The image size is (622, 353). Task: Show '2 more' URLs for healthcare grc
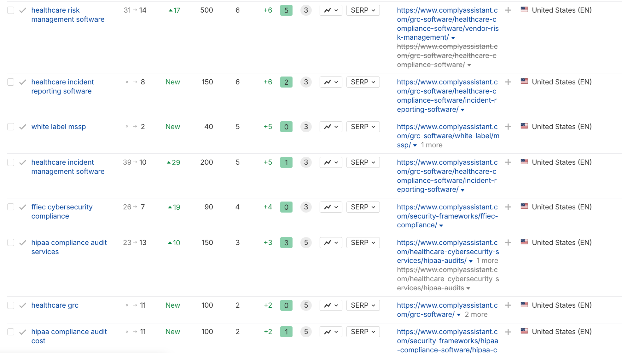pos(476,315)
